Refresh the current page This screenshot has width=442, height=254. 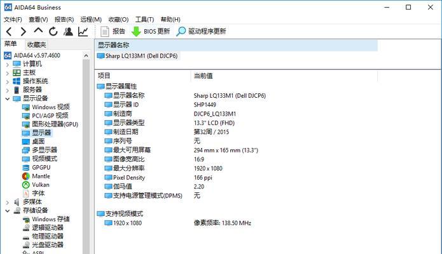(53, 32)
